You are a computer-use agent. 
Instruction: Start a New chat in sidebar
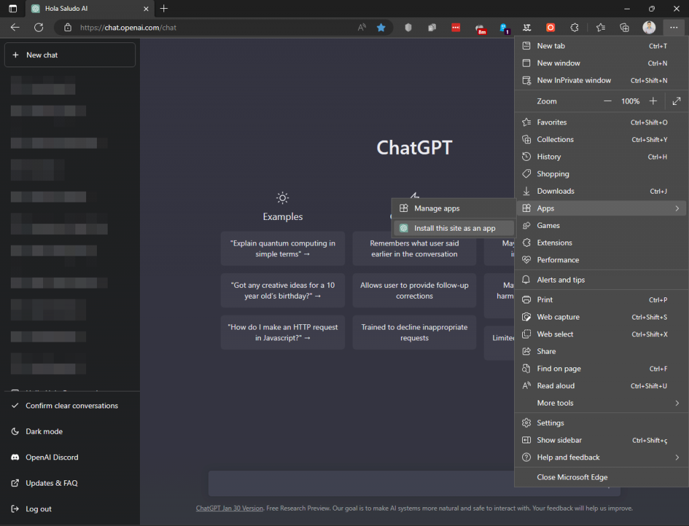click(x=70, y=55)
